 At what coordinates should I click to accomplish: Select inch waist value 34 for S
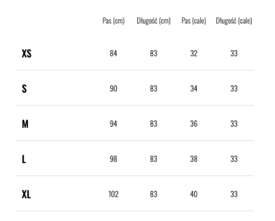click(x=193, y=89)
